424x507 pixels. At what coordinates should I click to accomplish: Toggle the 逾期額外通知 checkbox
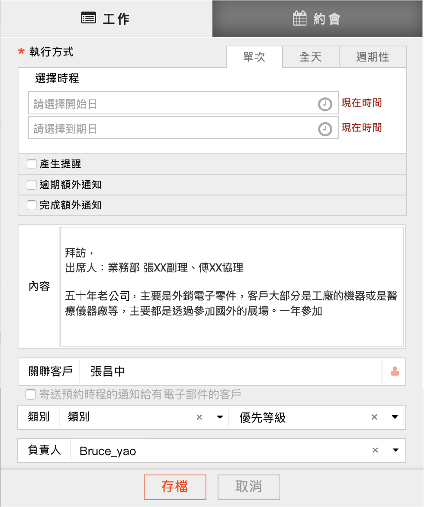click(x=32, y=185)
